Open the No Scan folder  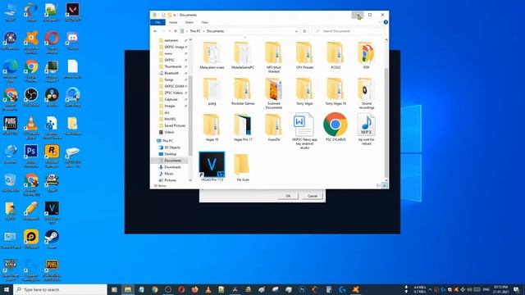(243, 167)
